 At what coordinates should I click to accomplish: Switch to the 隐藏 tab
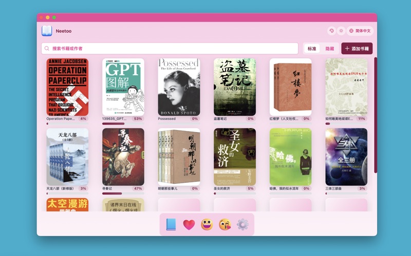(329, 49)
